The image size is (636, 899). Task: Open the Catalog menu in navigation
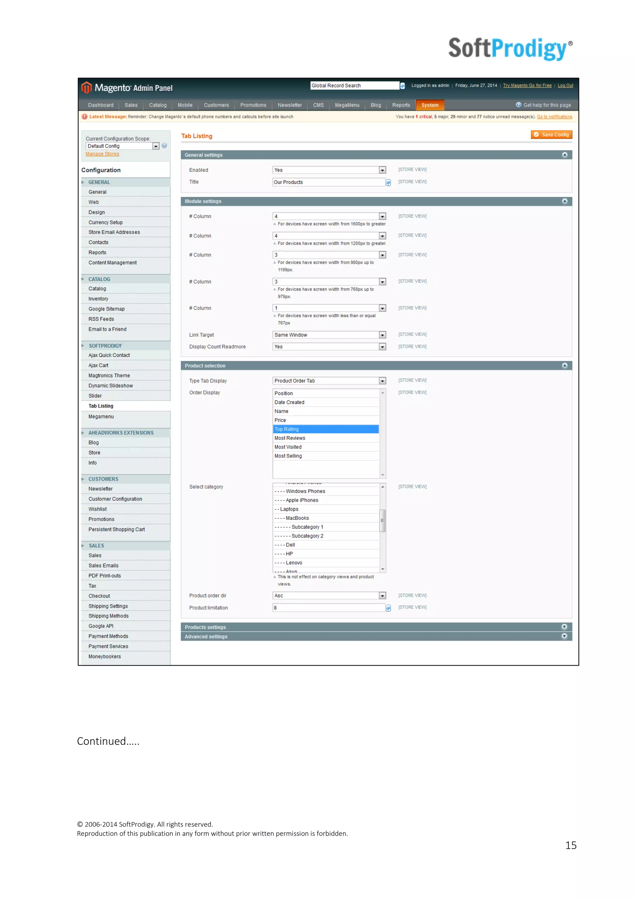(x=157, y=105)
